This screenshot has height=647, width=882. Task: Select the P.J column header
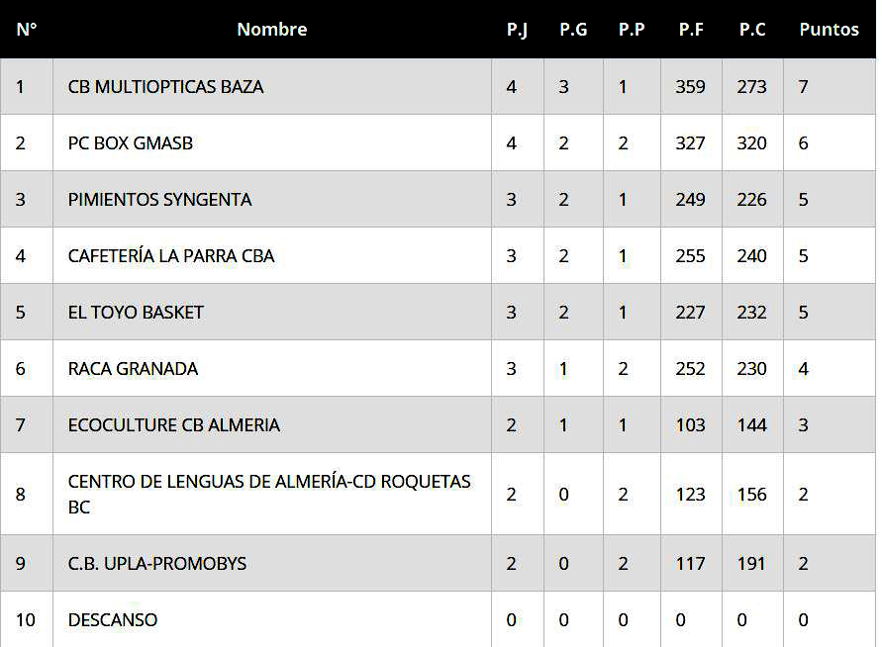pos(517,30)
